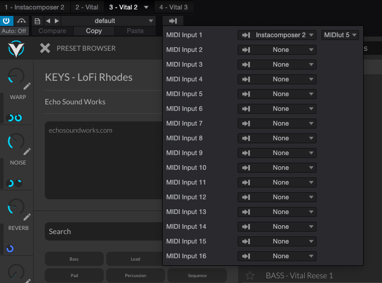Select the 3 - Vital 2 tab
The height and width of the screenshot is (283, 382).
[123, 7]
